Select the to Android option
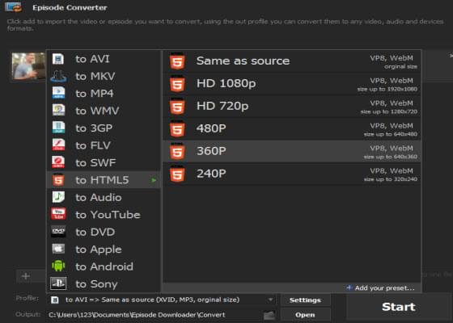Viewport: 453px width, 323px height. 104,266
